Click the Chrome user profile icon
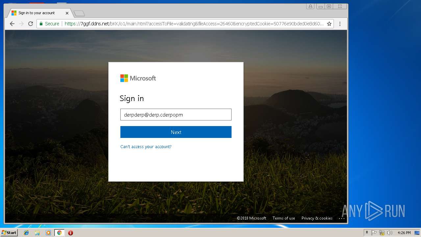421x237 pixels. click(x=310, y=6)
